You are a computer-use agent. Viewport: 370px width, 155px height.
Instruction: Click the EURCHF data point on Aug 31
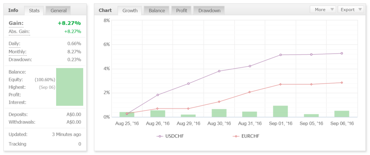coord(250,92)
